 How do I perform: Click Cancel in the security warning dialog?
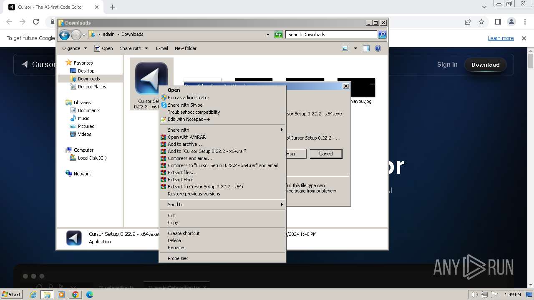point(326,154)
